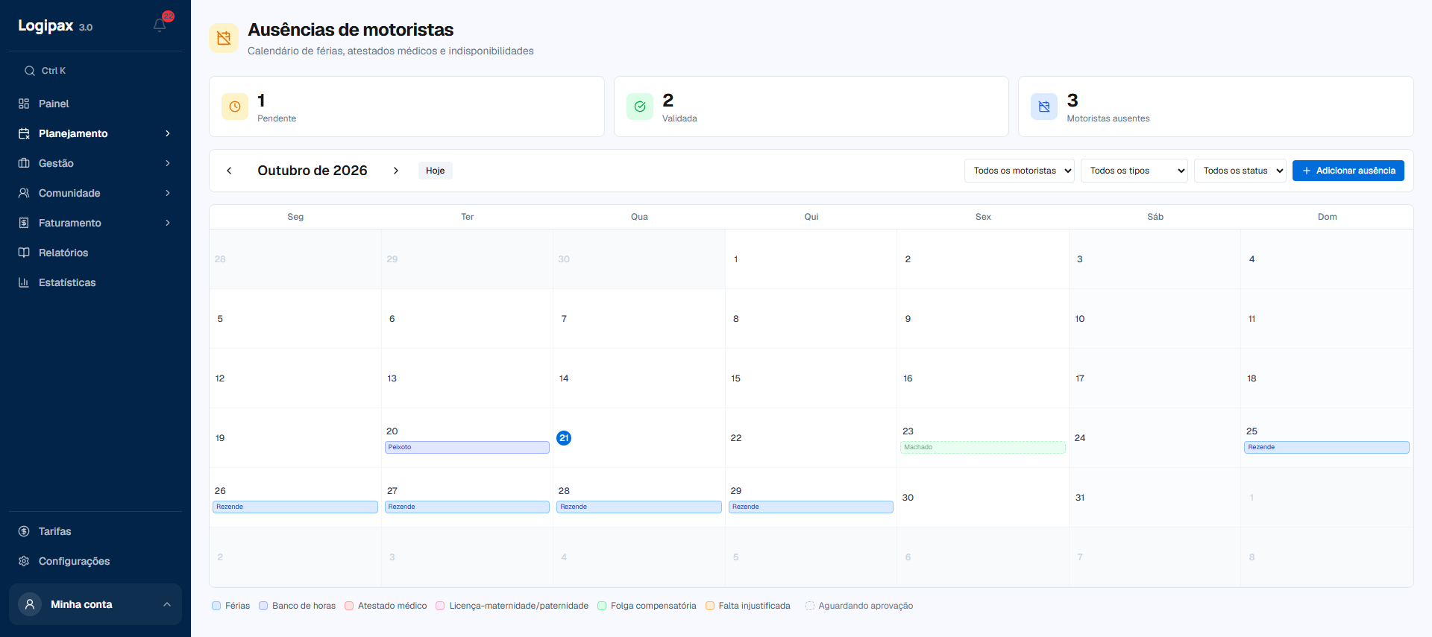1432x637 pixels.
Task: Expand the Faturamento submenu chevron
Action: 168,223
